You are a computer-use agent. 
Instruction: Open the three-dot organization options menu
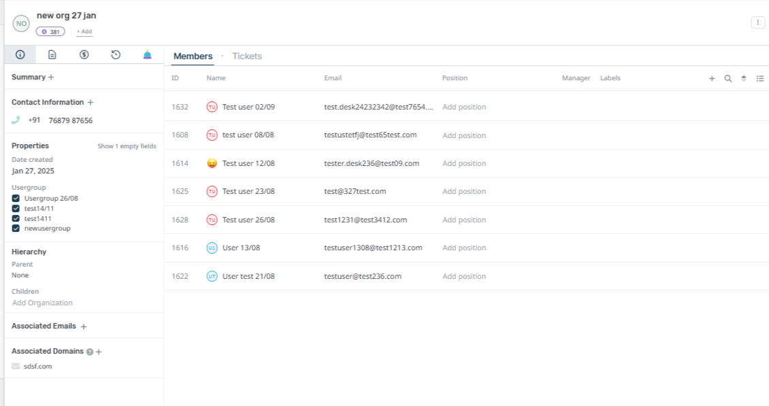coord(757,22)
